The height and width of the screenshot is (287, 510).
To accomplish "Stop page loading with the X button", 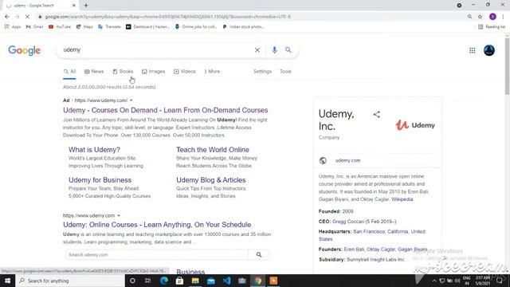I will click(x=27, y=17).
